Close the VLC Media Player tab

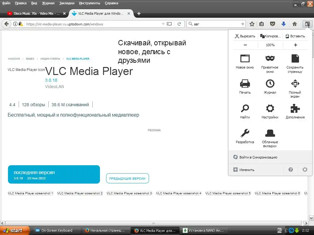click(129, 13)
